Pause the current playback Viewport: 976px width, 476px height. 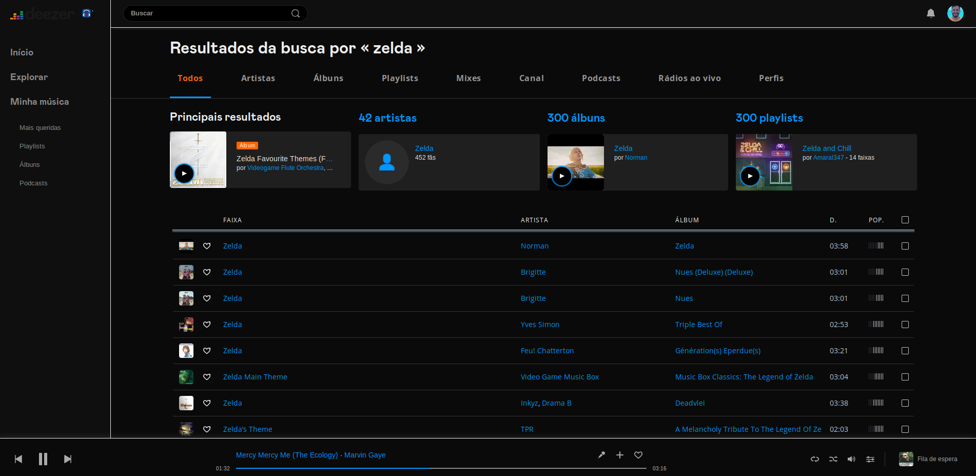point(43,459)
